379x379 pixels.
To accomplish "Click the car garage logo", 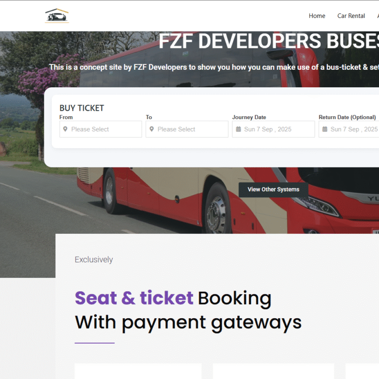I will (57, 16).
